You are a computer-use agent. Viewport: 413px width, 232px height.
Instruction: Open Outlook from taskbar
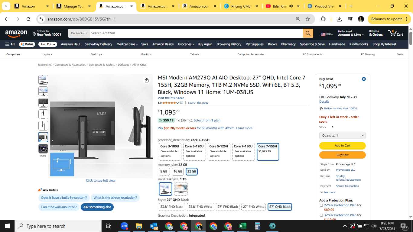(x=154, y=226)
